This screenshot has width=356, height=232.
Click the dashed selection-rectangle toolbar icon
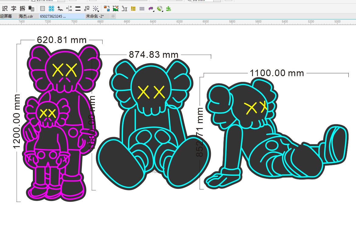click(96, 9)
